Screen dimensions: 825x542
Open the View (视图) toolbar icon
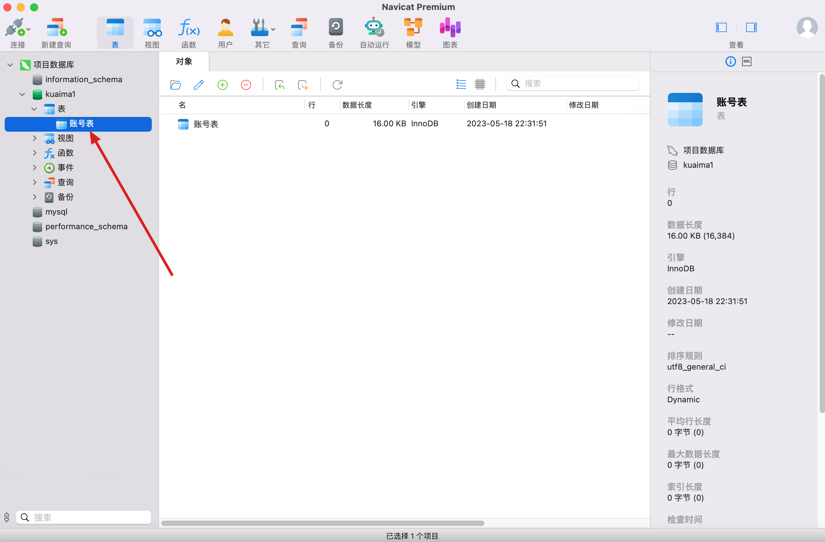(152, 27)
